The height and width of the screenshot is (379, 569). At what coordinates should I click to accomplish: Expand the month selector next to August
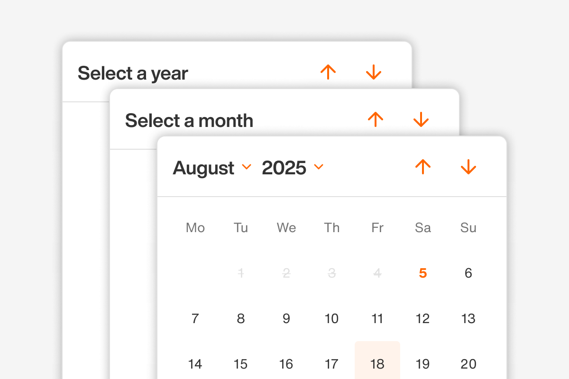[246, 168]
